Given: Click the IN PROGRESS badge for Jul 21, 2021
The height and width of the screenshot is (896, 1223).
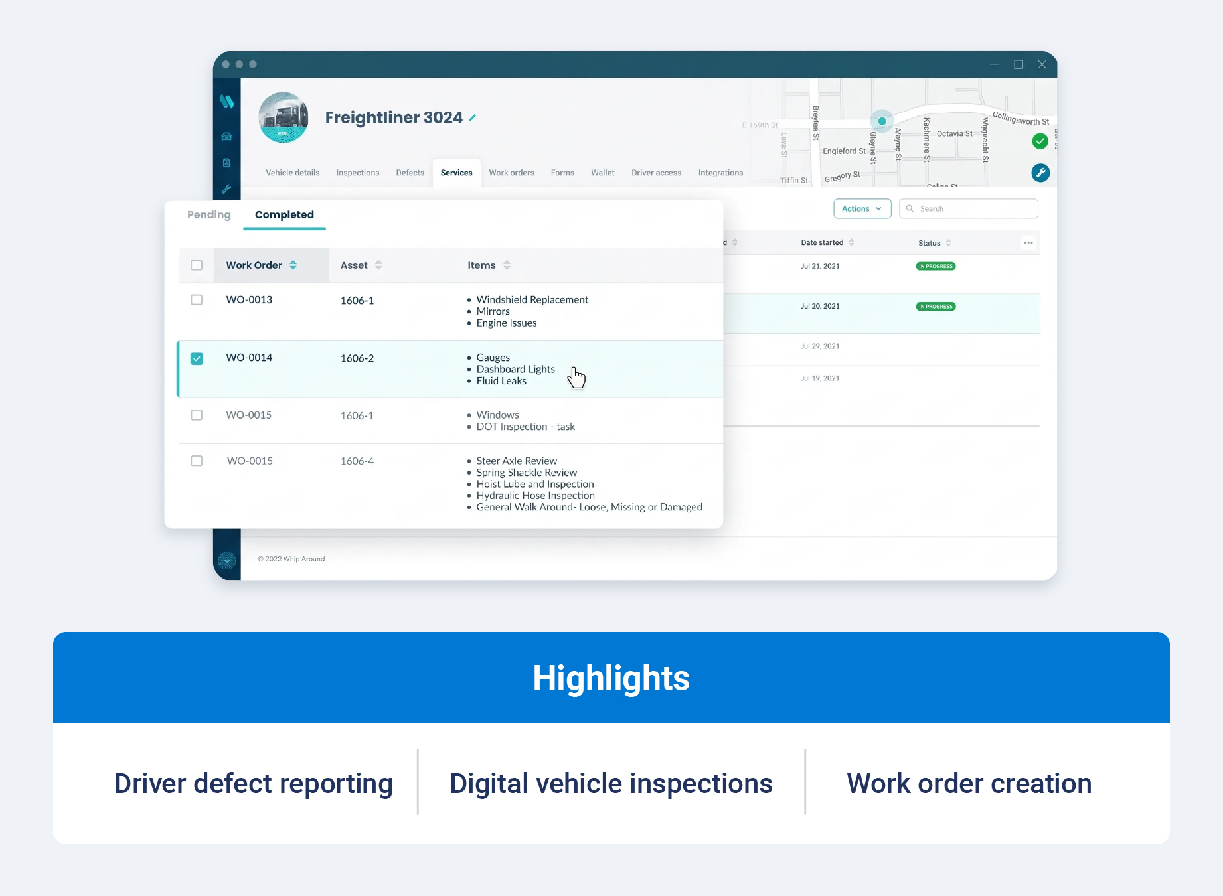Looking at the screenshot, I should point(936,266).
